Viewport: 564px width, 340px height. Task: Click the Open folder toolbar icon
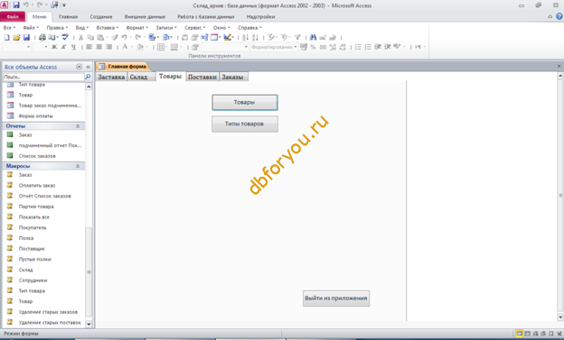point(16,37)
